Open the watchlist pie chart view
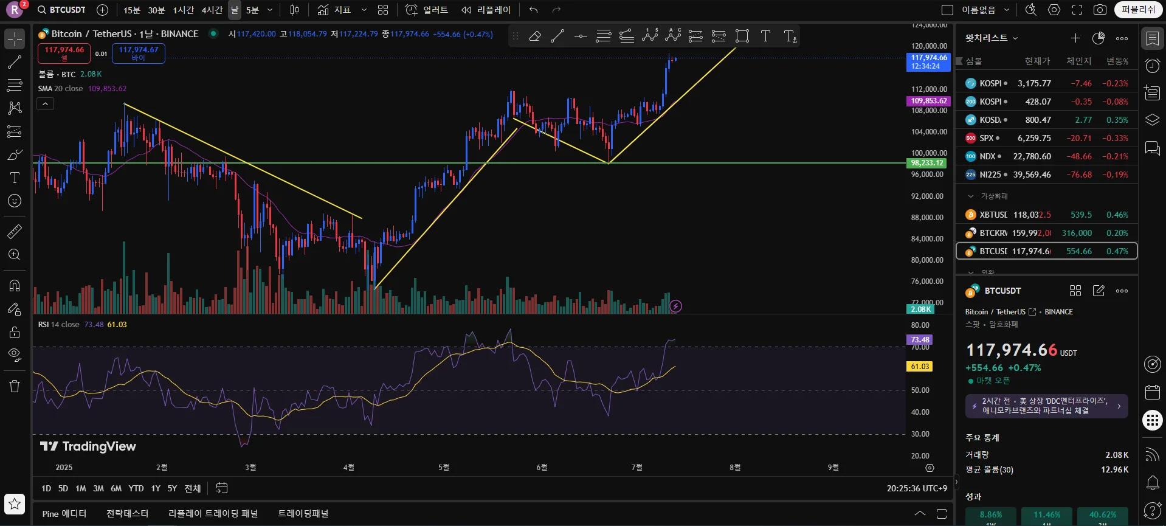Image resolution: width=1166 pixels, height=526 pixels. [1099, 38]
